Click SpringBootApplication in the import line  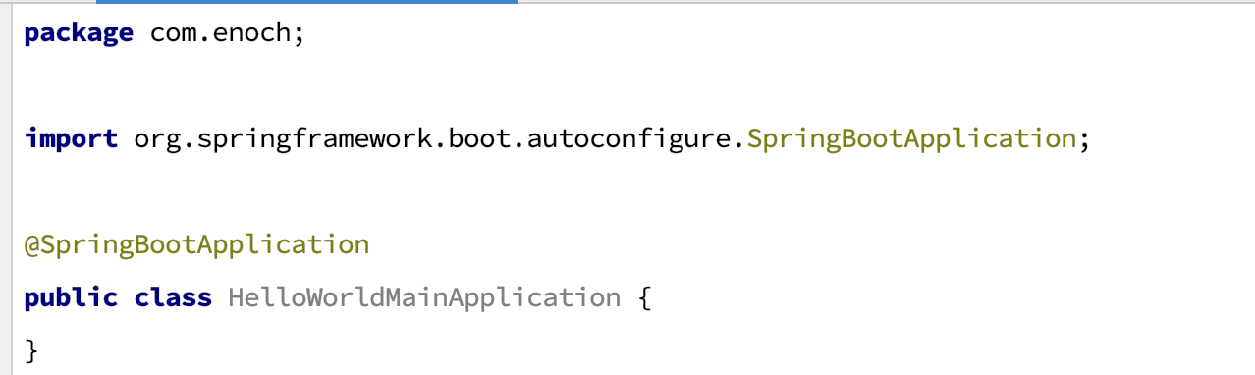coord(911,140)
